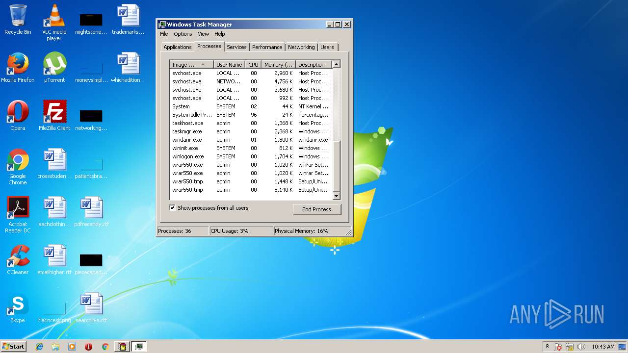Launch FileZilla Client from desktop
Image resolution: width=628 pixels, height=353 pixels.
54,116
